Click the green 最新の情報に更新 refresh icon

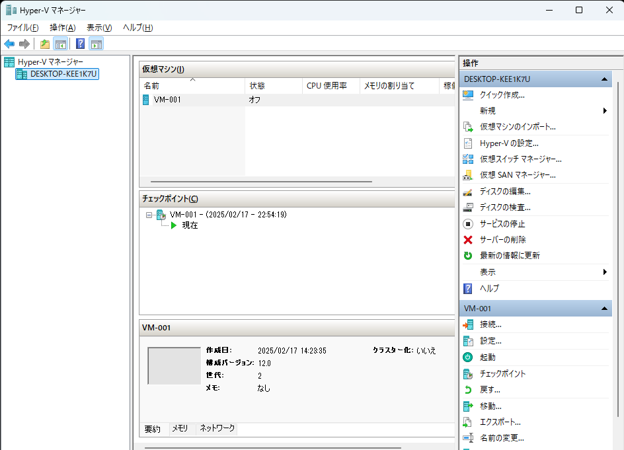click(x=468, y=256)
